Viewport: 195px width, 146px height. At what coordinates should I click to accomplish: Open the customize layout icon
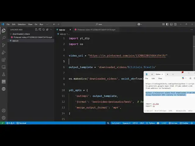(x=163, y=24)
